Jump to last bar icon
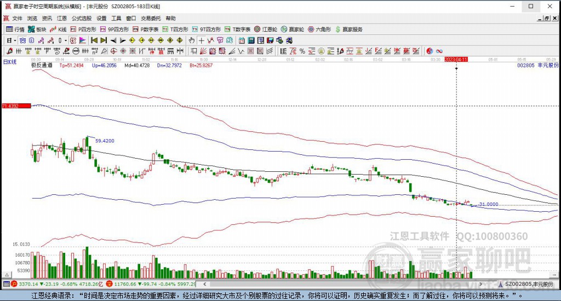The height and width of the screenshot is (301, 561). [104, 40]
